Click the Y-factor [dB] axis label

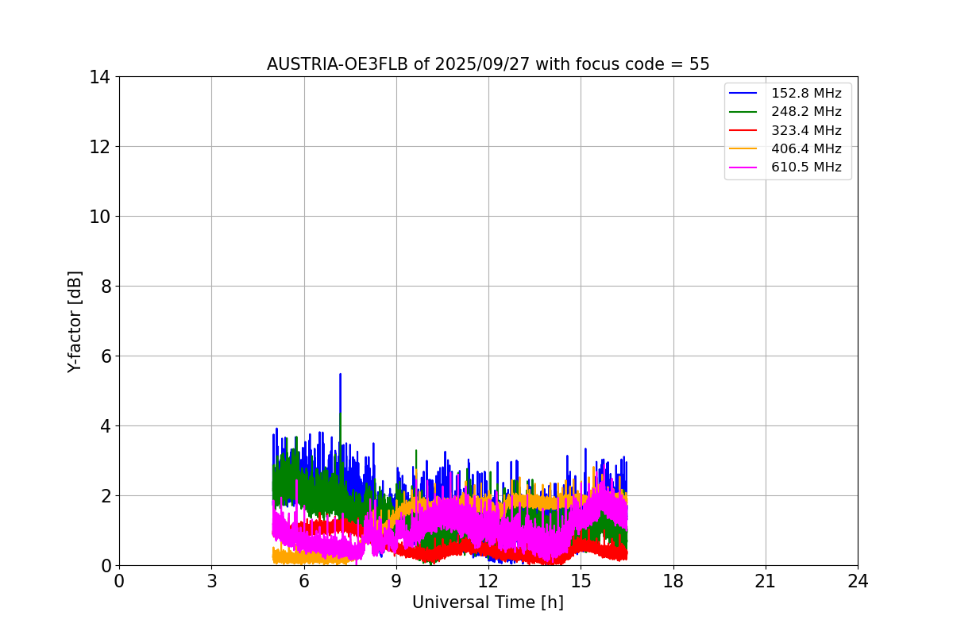(x=75, y=321)
